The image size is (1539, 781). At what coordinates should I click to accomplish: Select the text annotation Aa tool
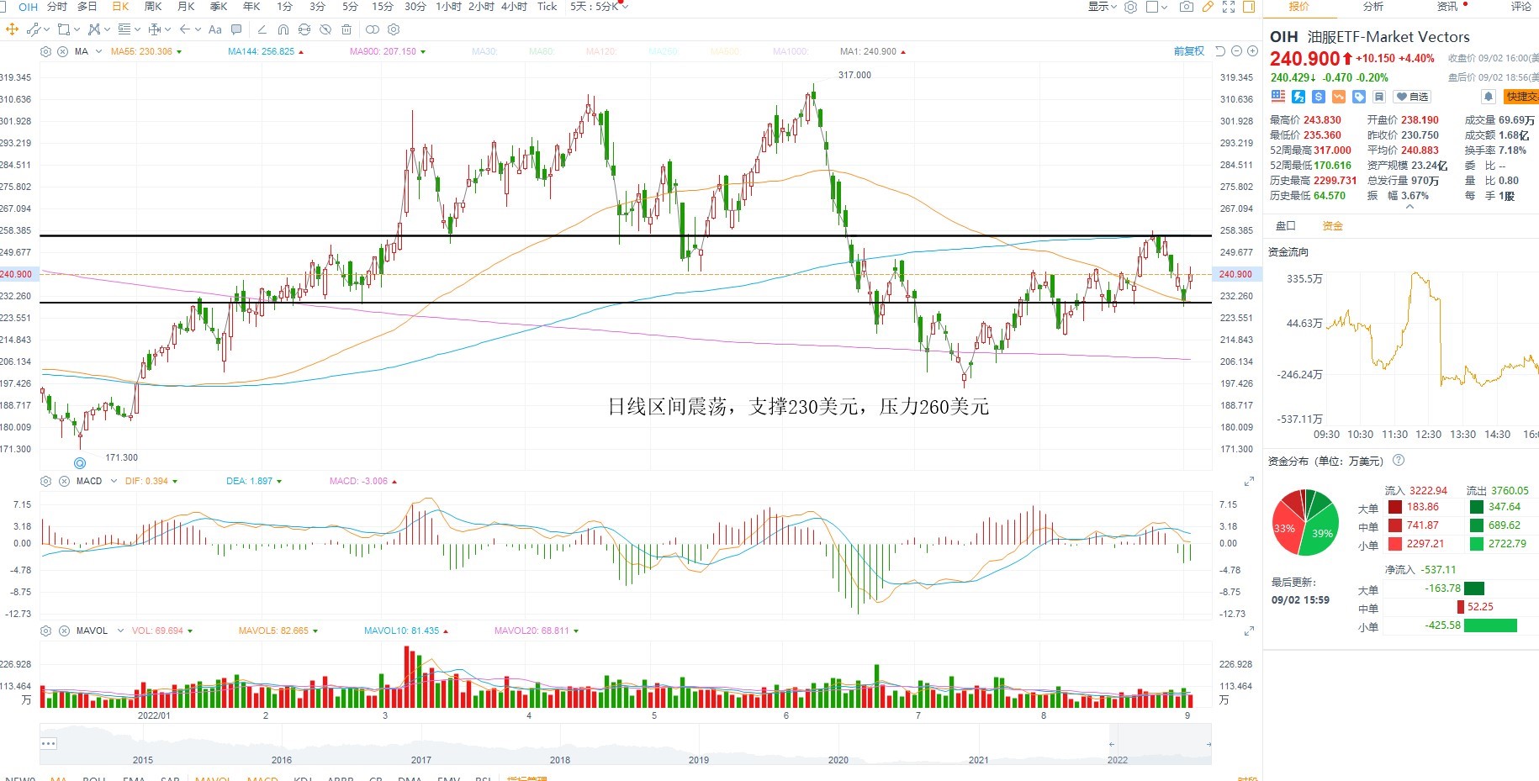[x=214, y=29]
